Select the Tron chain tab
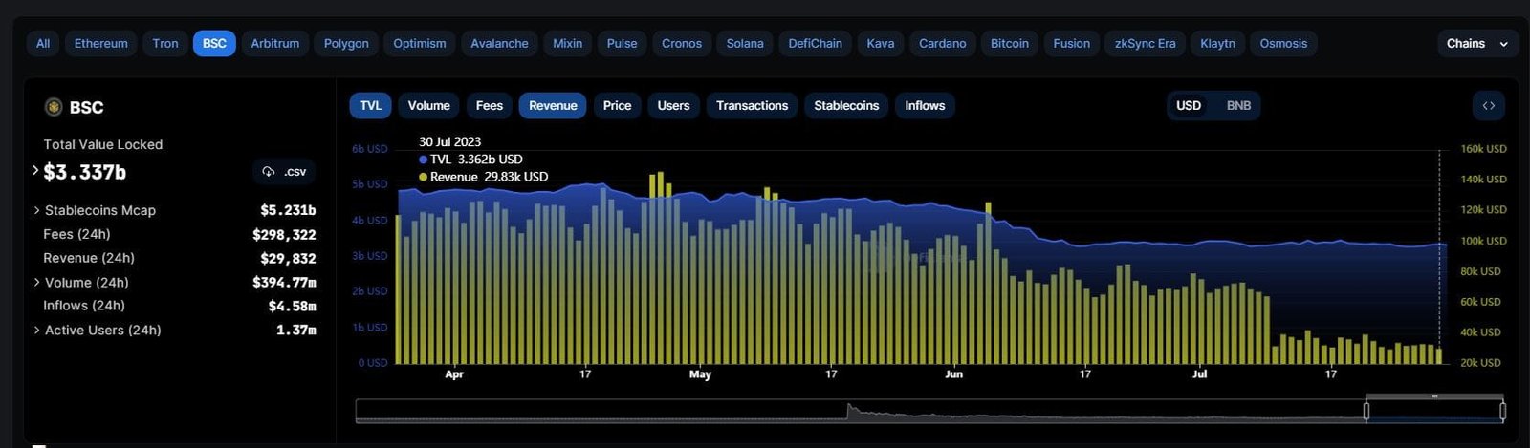 point(164,43)
